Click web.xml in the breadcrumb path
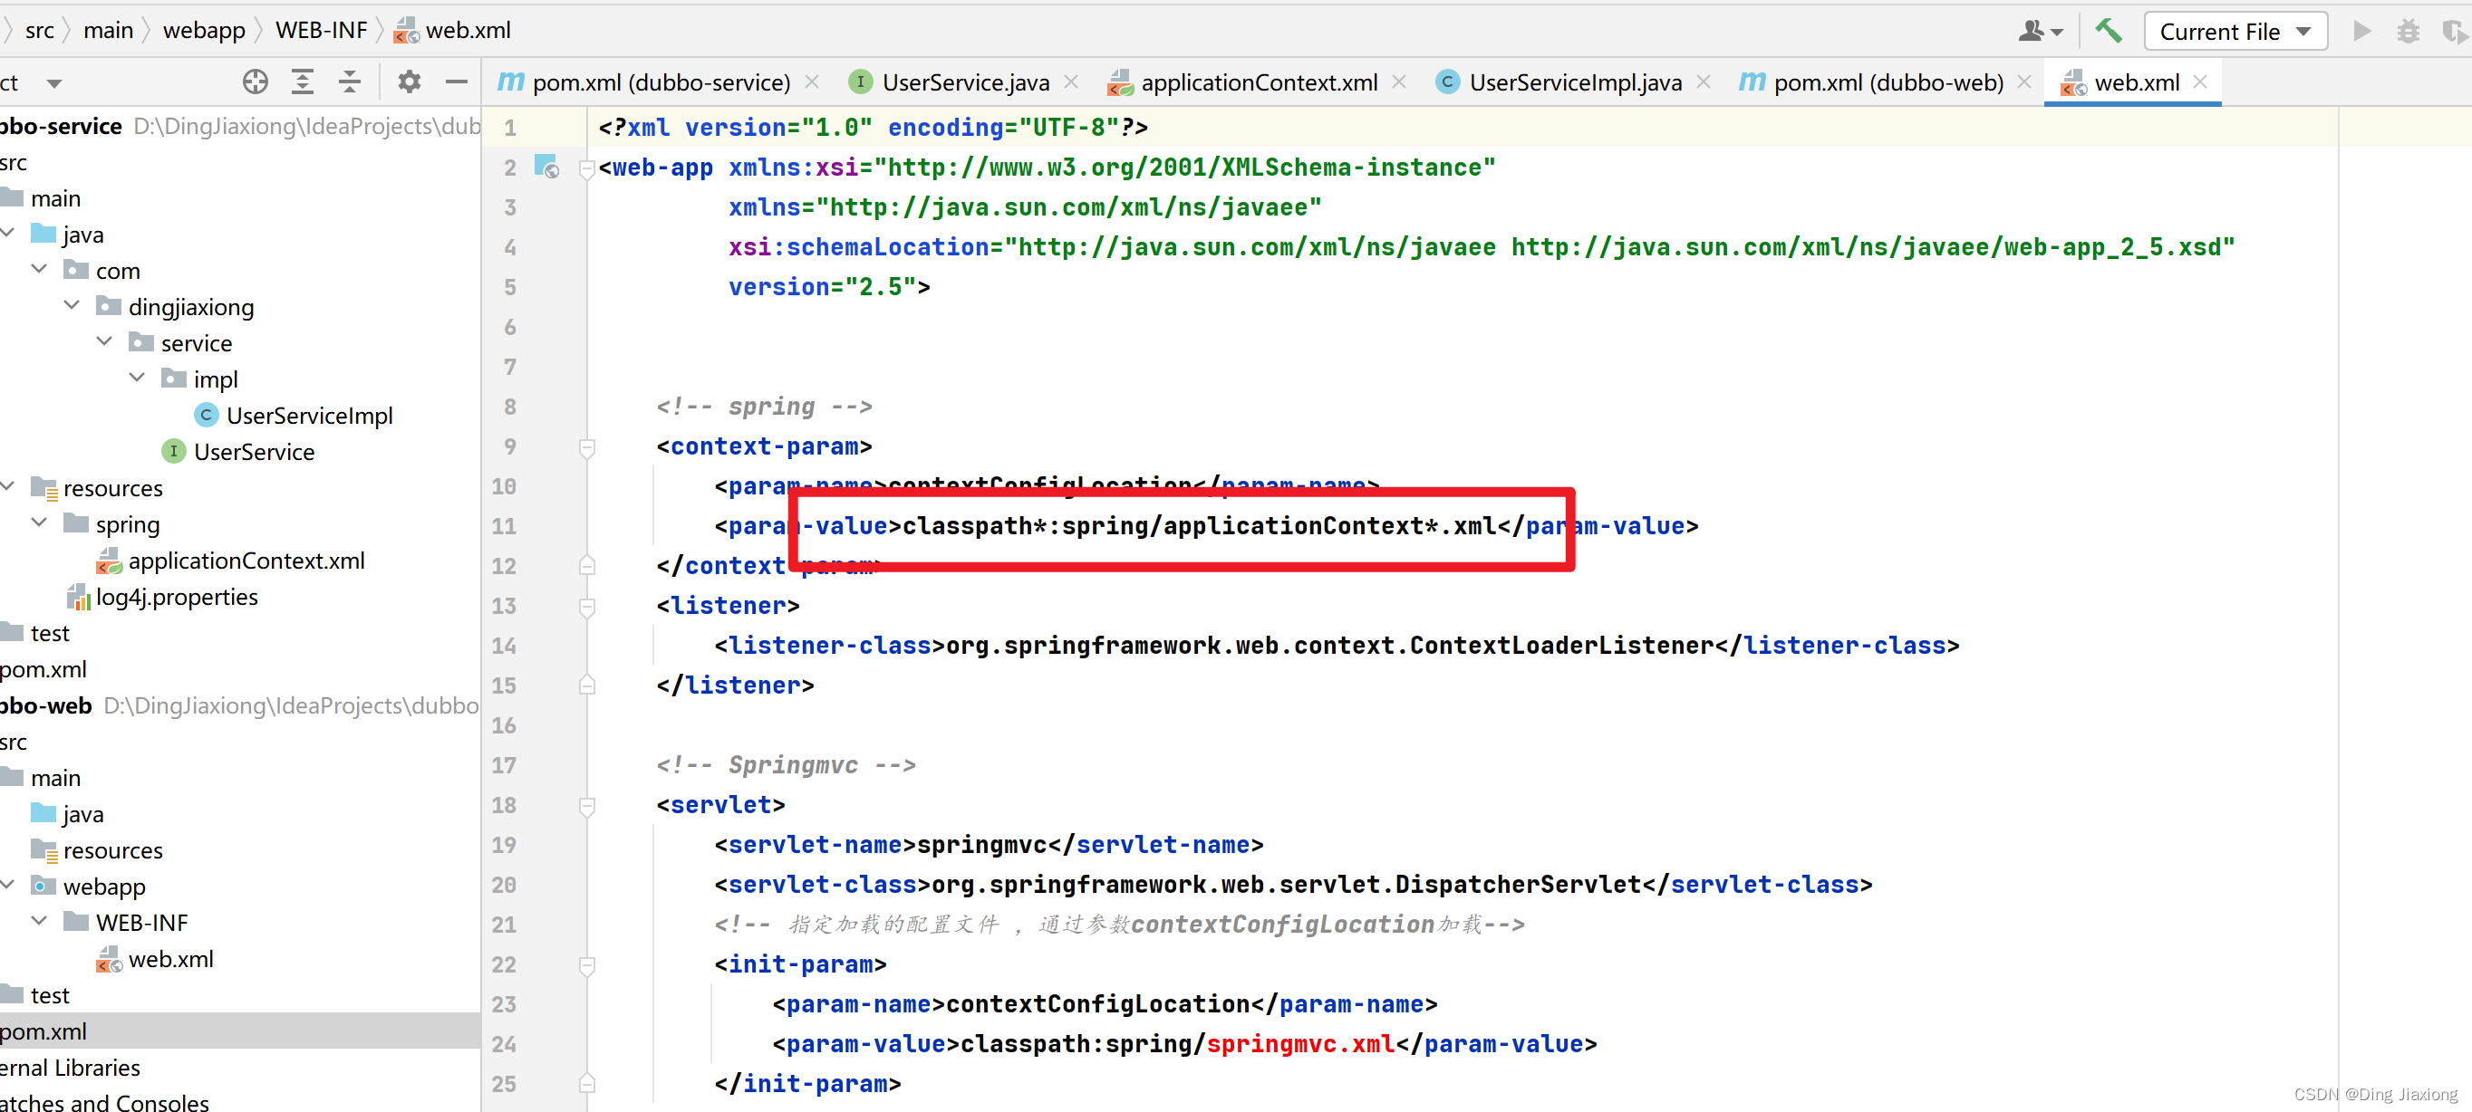This screenshot has width=2472, height=1112. [452, 31]
